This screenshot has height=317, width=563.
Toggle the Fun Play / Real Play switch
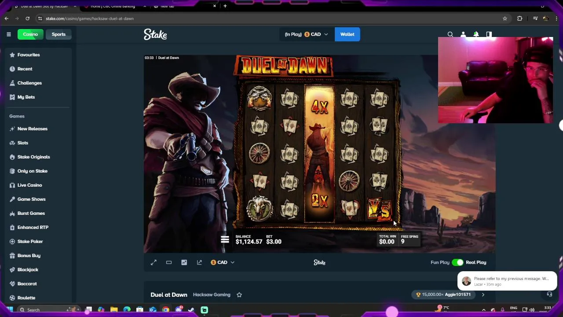tap(457, 262)
